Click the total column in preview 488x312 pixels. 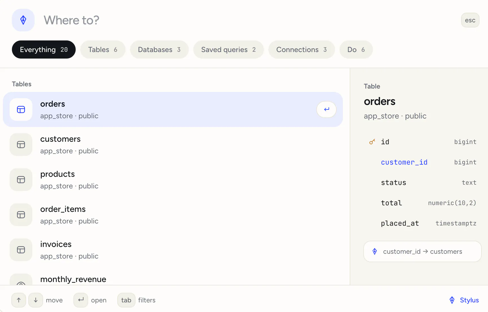[x=422, y=203]
